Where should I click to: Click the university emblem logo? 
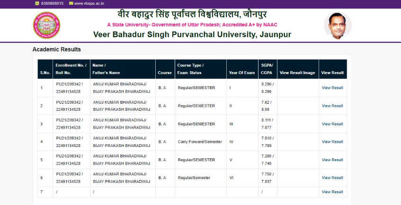[46, 25]
